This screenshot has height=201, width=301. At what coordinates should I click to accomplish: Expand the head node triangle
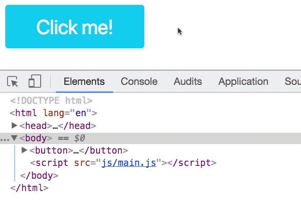[14, 126]
